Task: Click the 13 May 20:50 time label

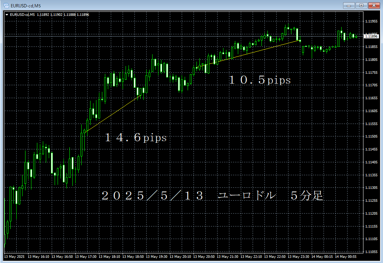Action: [x=204, y=256]
